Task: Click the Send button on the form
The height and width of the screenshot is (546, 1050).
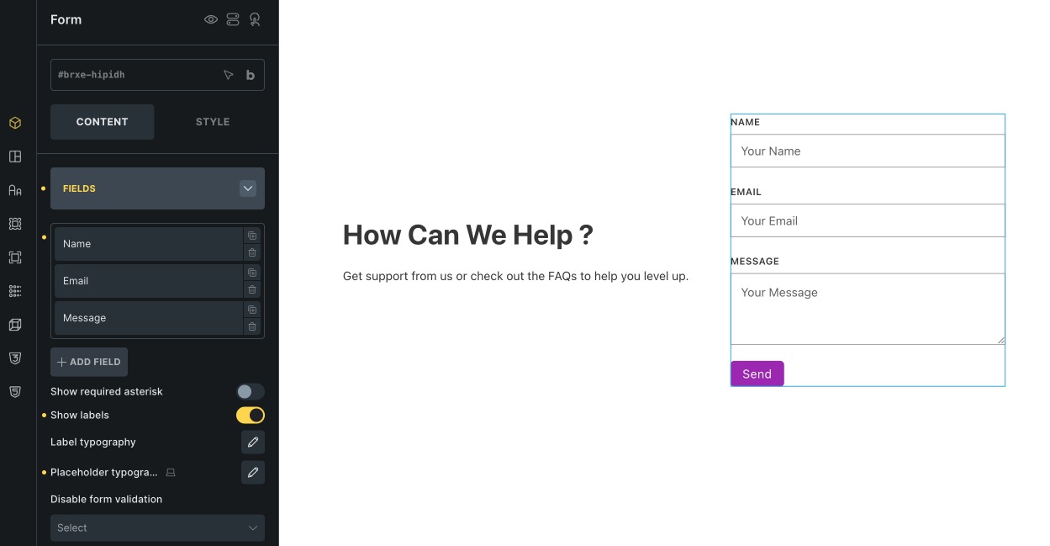Action: point(756,374)
